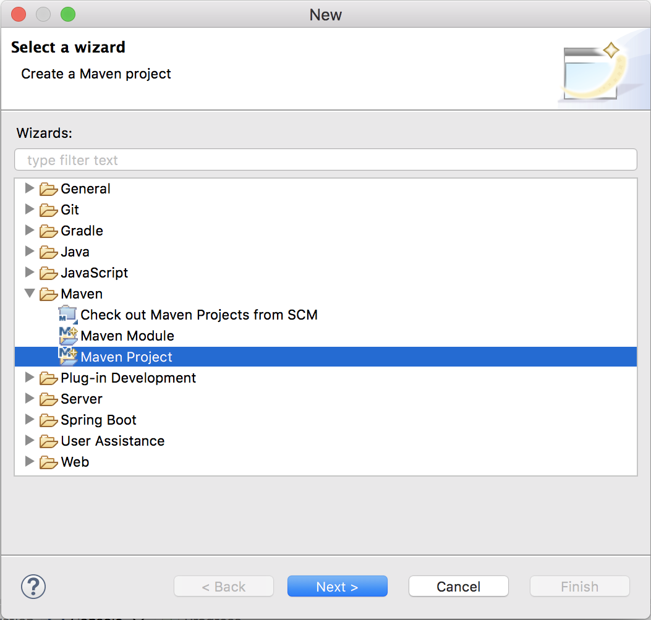Click the Gradle folder icon

coord(49,231)
